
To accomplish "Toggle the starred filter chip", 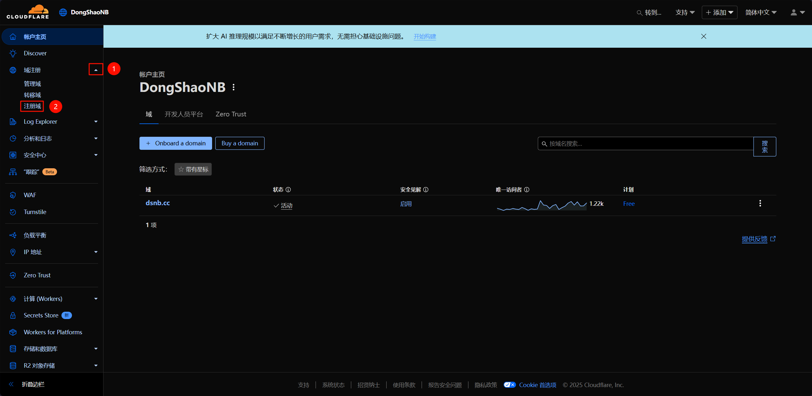I will click(193, 169).
